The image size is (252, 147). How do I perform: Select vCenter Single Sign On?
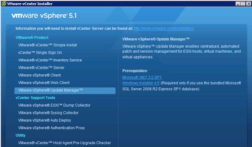tap(40, 53)
